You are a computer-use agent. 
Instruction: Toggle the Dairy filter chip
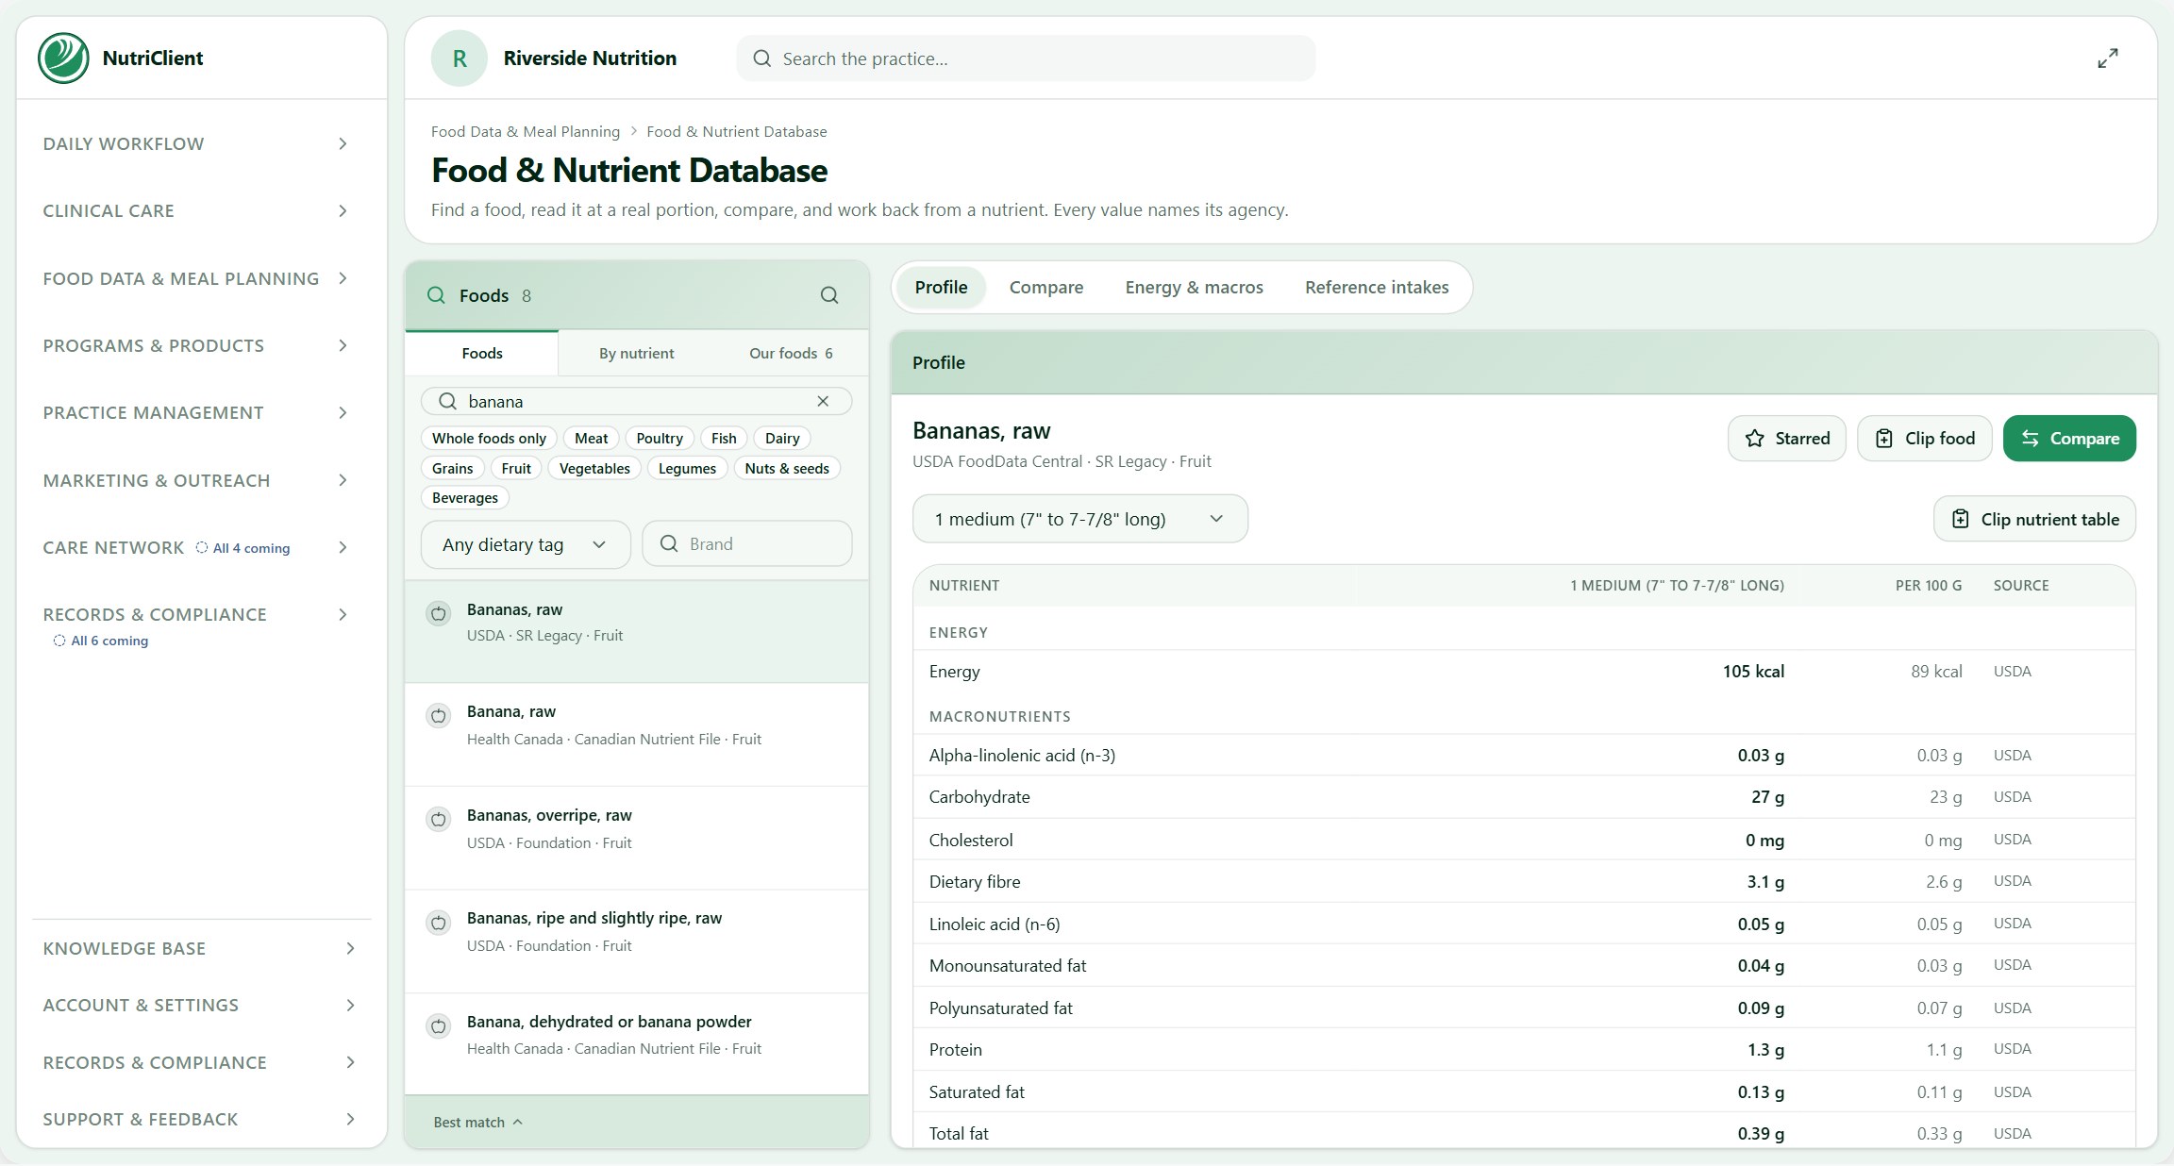tap(782, 438)
